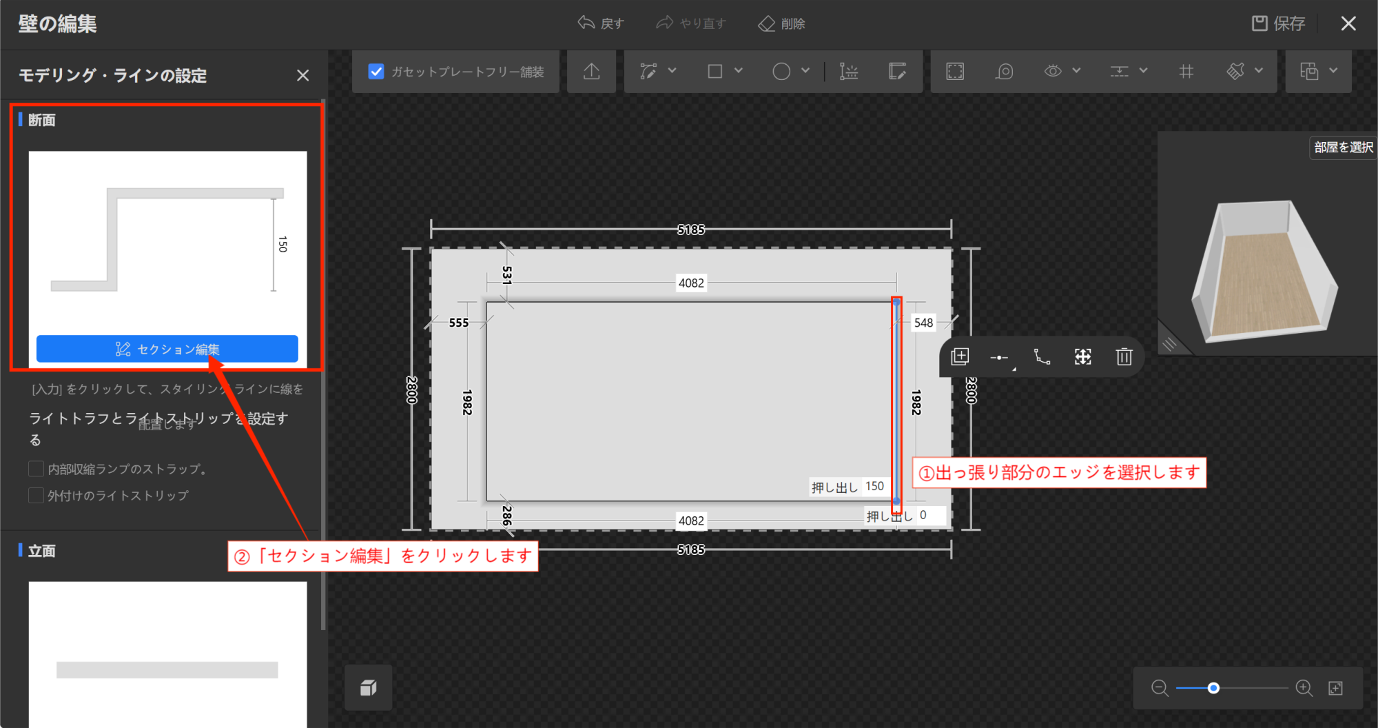The width and height of the screenshot is (1378, 728).
Task: Activate the box selection frame tool
Action: click(x=955, y=71)
